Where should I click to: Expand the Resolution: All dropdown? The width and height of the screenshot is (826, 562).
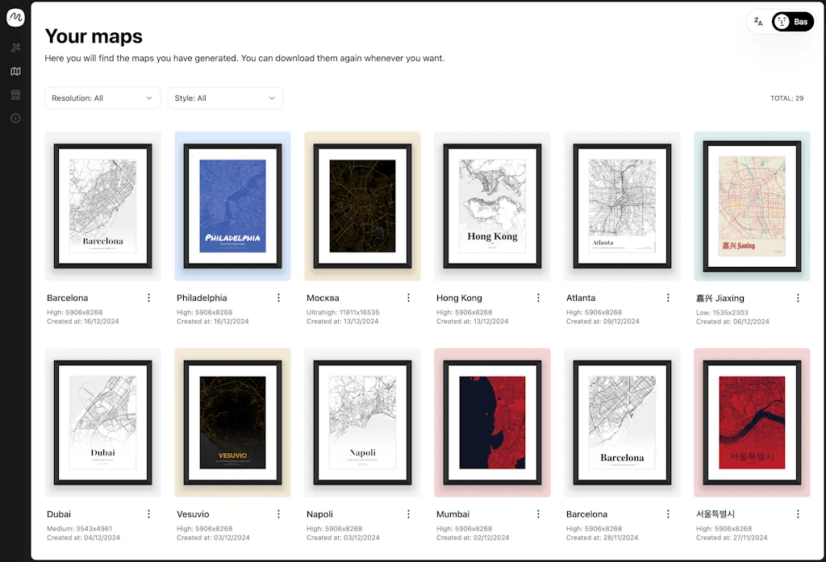coord(102,98)
